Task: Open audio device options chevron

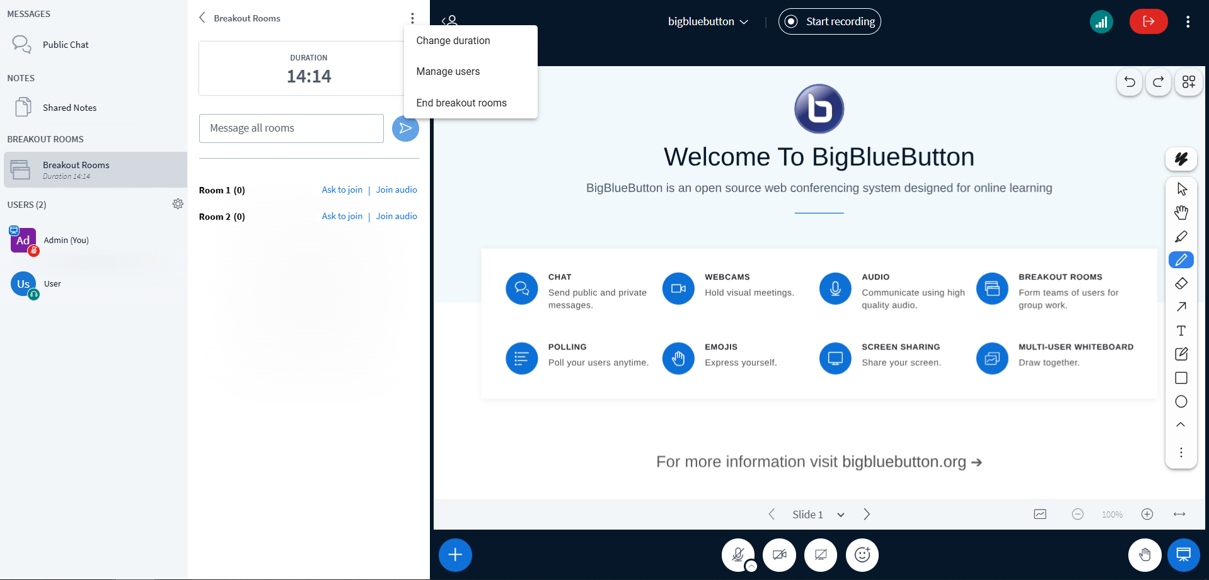Action: pos(751,566)
